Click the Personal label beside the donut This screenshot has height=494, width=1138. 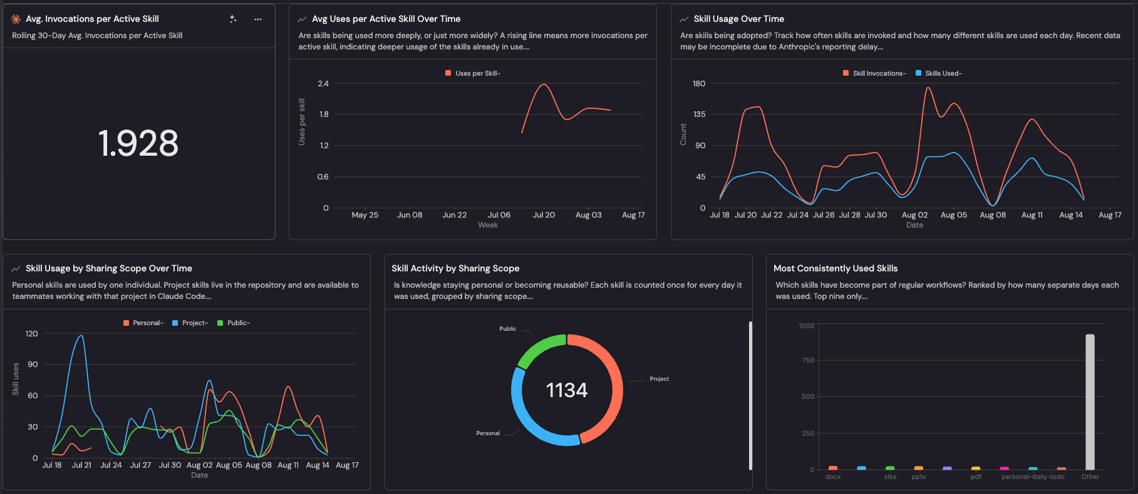click(488, 433)
